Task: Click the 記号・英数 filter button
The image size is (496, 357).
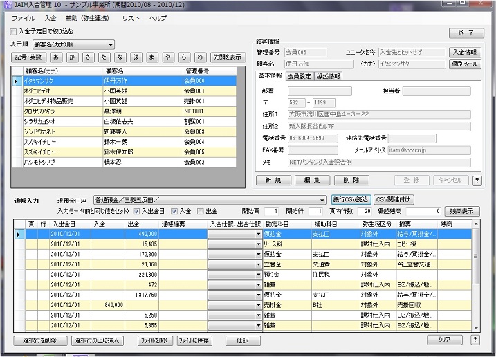Action: tap(28, 57)
